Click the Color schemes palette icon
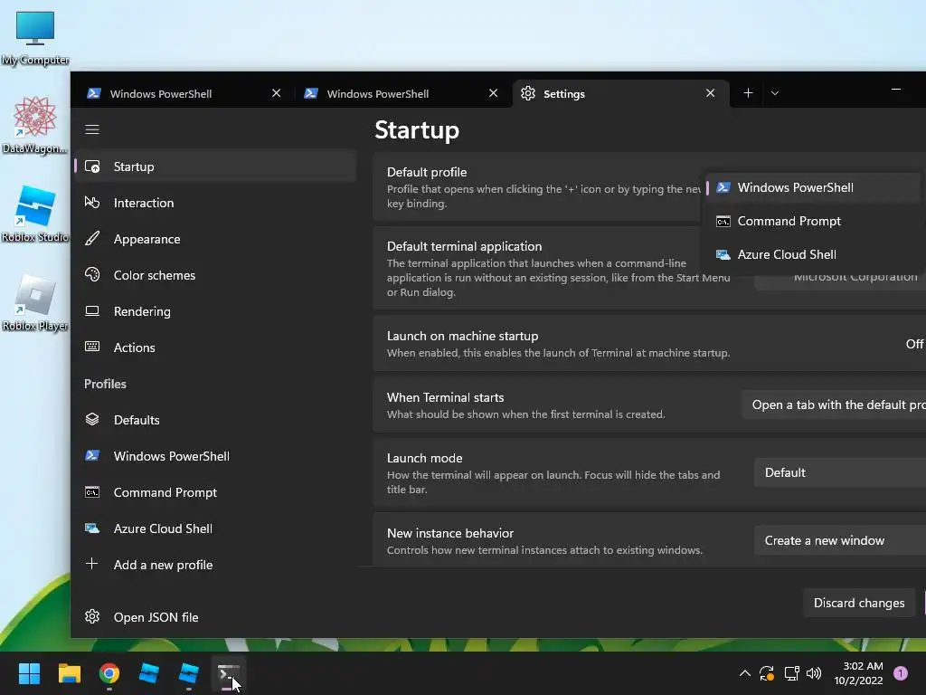Screen dimensions: 926x695 92,275
